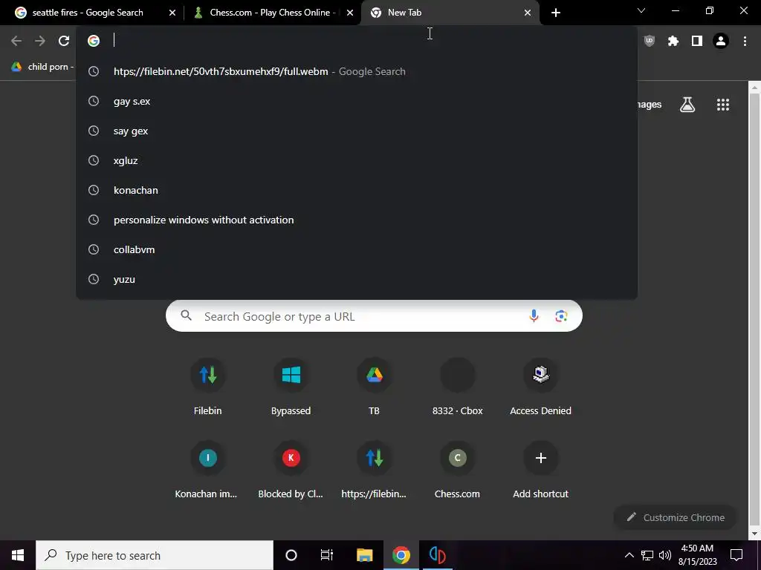Start voice search with the microphone
761x570 pixels.
pyautogui.click(x=534, y=316)
